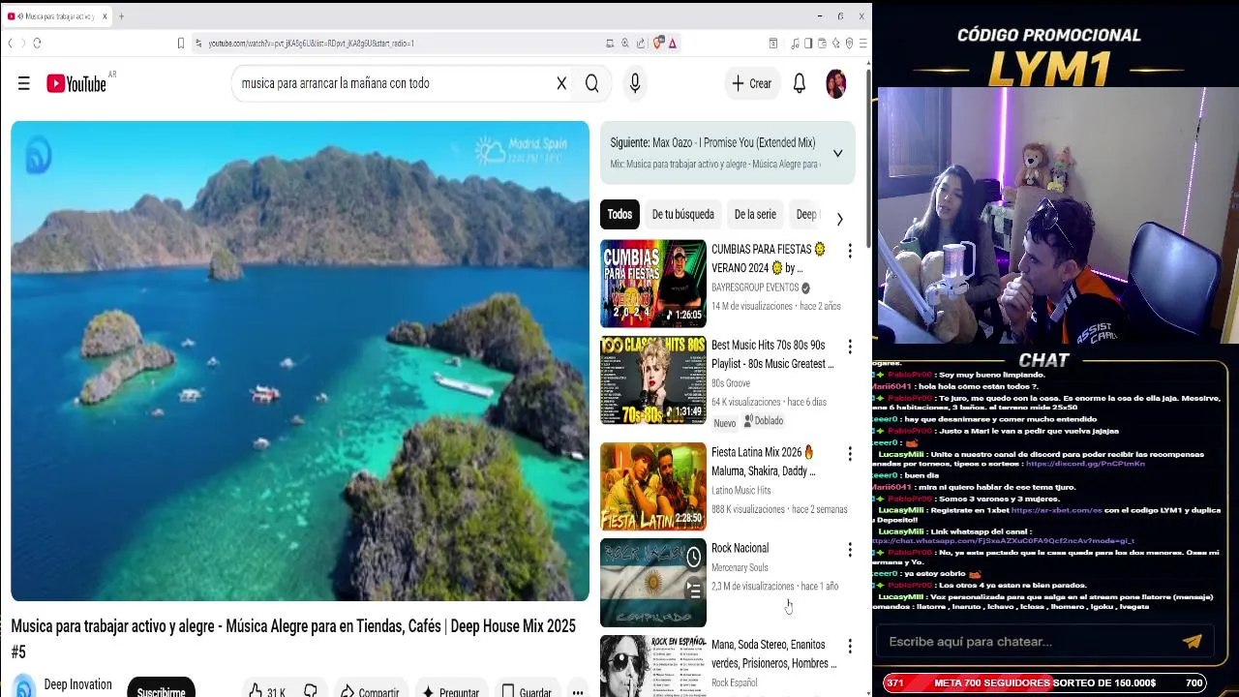Open the 70s 80s 90s hits thumbnail
1239x697 pixels.
[x=653, y=380]
